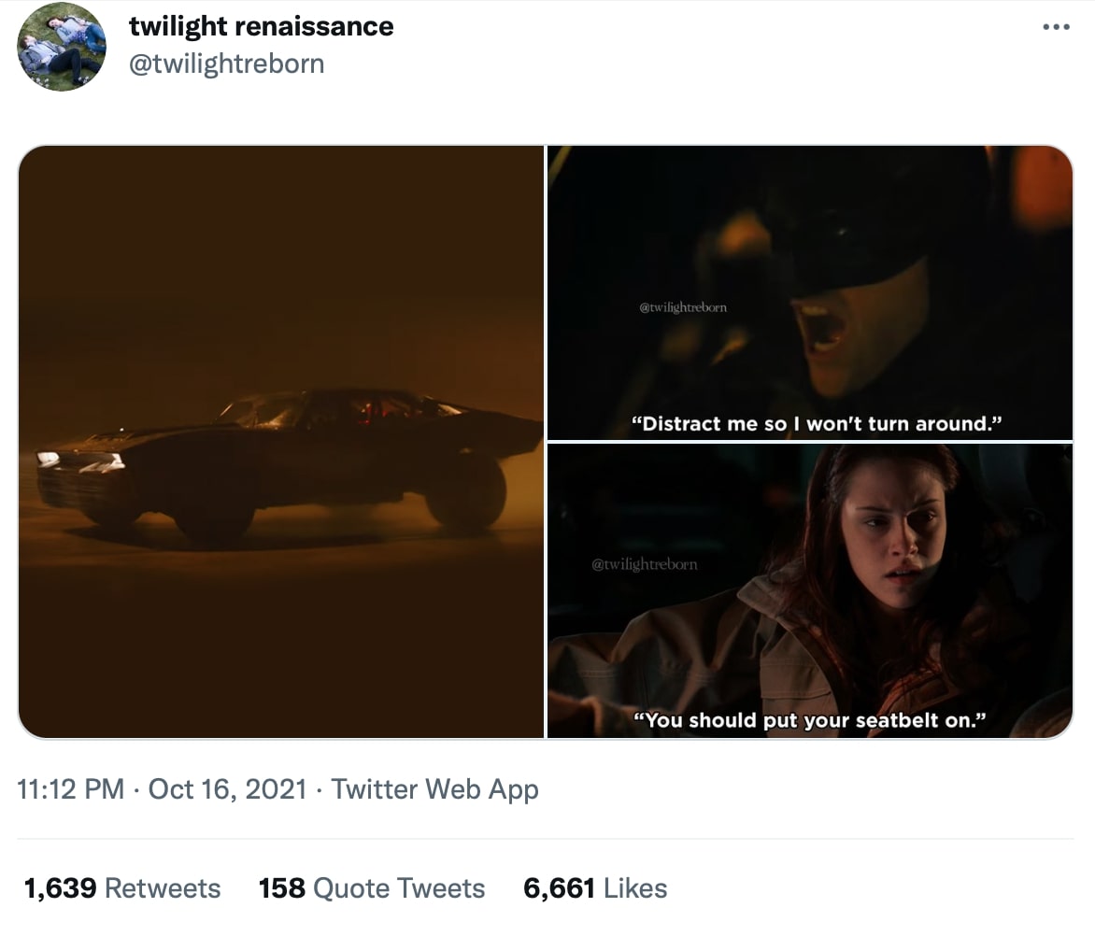Open the three-dot more options menu

coord(1056,26)
